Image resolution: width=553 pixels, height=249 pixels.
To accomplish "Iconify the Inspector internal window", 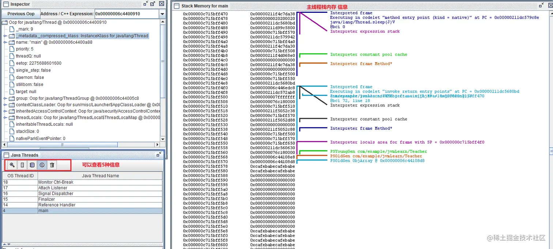I will tap(146, 4).
